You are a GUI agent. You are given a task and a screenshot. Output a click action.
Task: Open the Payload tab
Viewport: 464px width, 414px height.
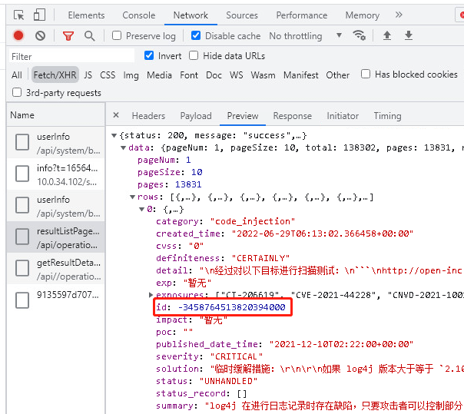coord(196,116)
